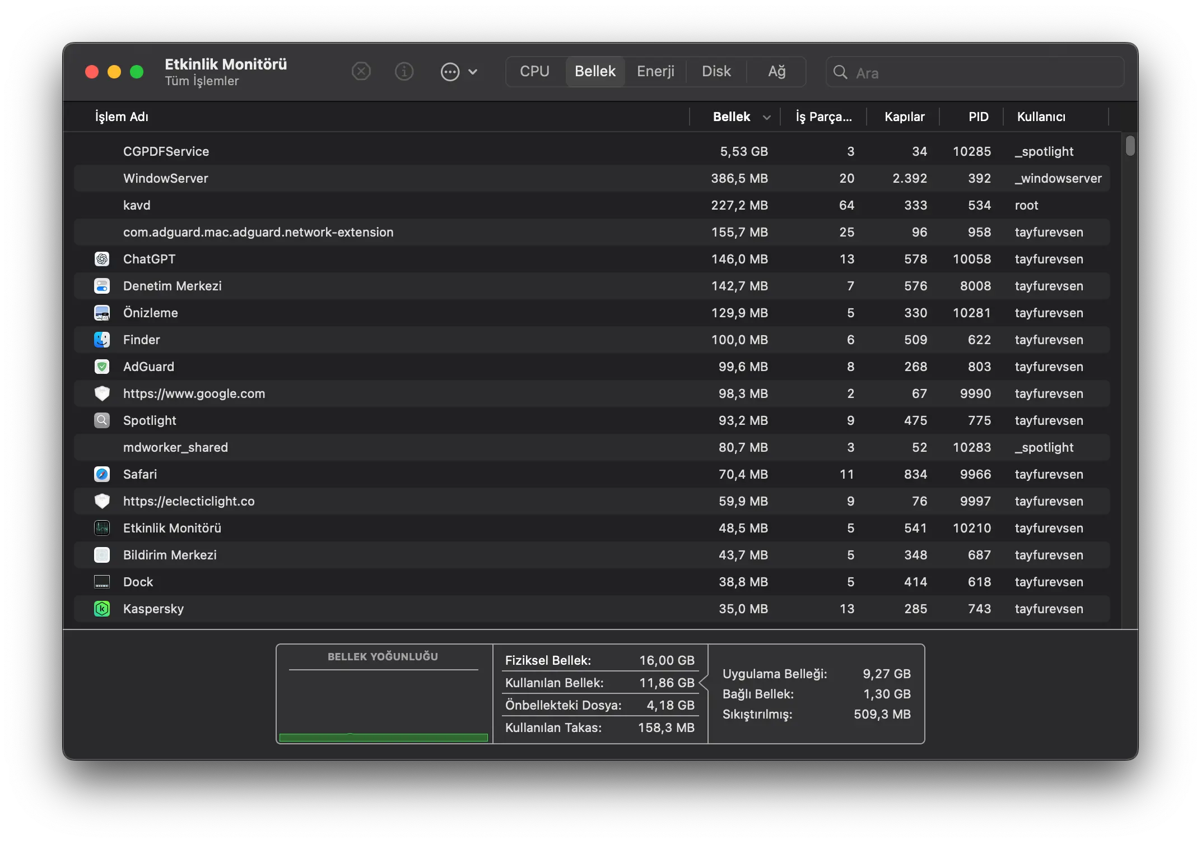Click the Kaspersky process name text
The width and height of the screenshot is (1201, 843).
coord(153,609)
